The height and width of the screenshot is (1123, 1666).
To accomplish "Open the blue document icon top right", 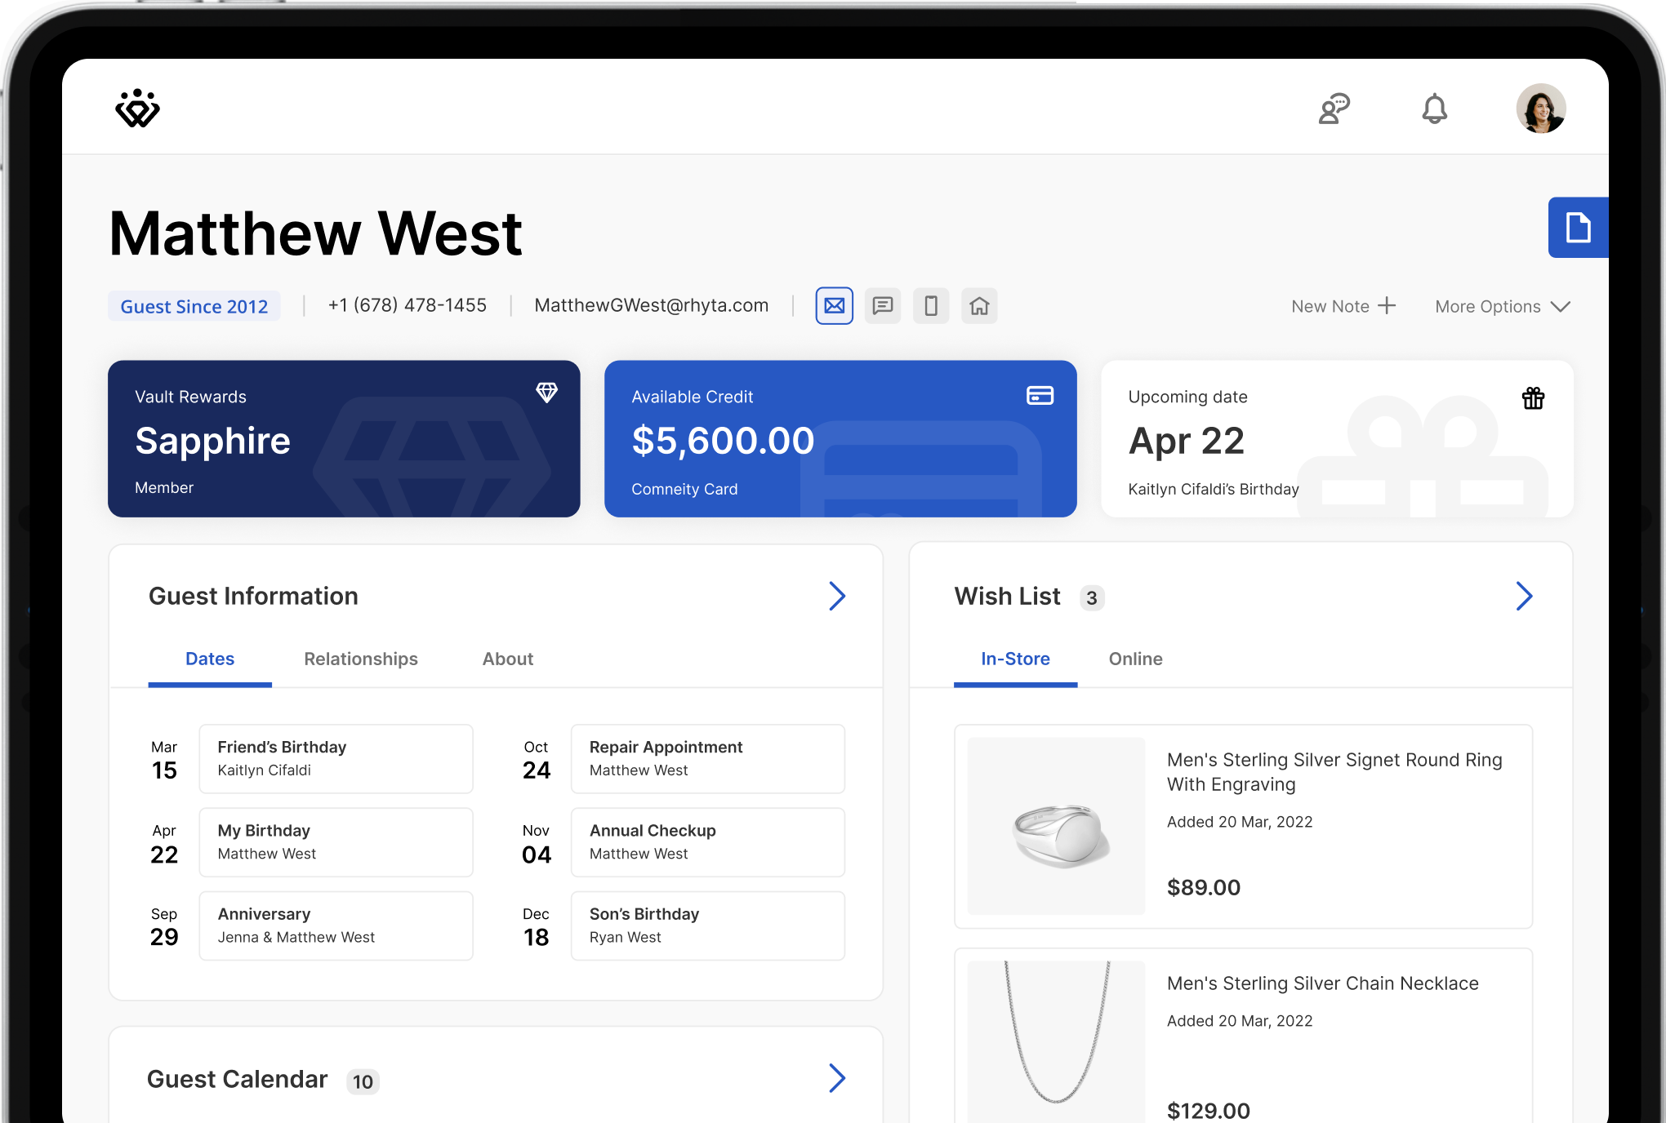I will 1580,228.
